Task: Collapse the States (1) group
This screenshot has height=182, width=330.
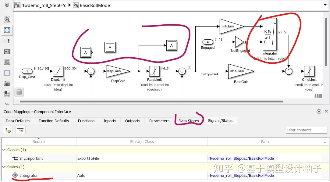Action: pyautogui.click(x=4, y=167)
